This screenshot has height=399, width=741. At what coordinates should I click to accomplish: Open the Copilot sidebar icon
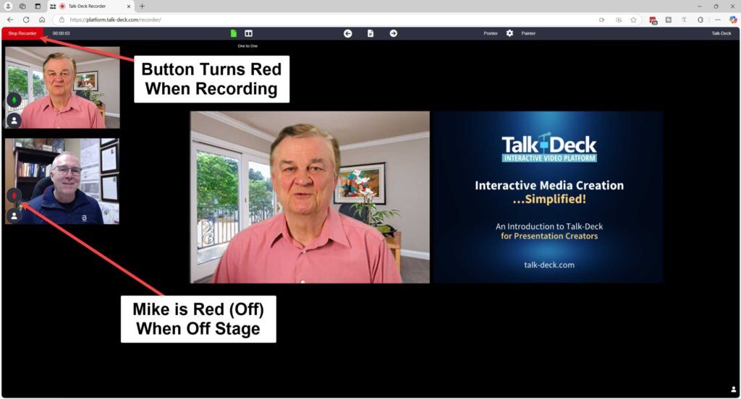[x=733, y=20]
